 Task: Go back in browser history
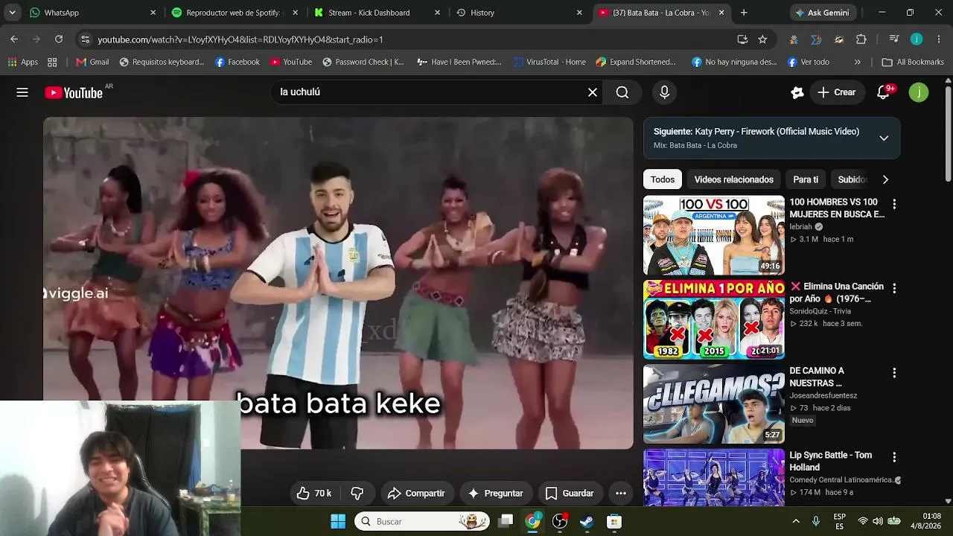coord(14,39)
